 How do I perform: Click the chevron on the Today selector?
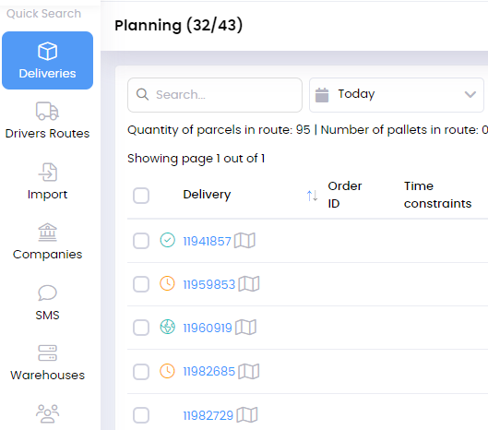(x=470, y=94)
